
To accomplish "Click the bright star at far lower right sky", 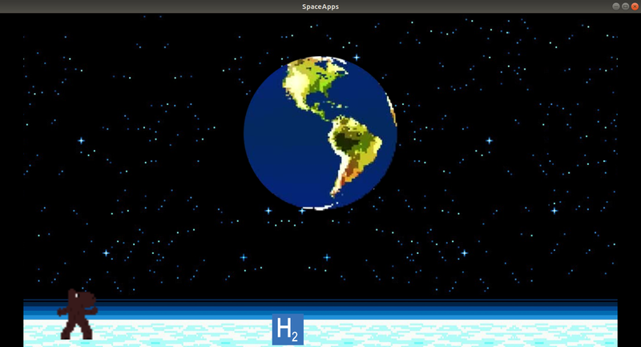I will pos(553,211).
